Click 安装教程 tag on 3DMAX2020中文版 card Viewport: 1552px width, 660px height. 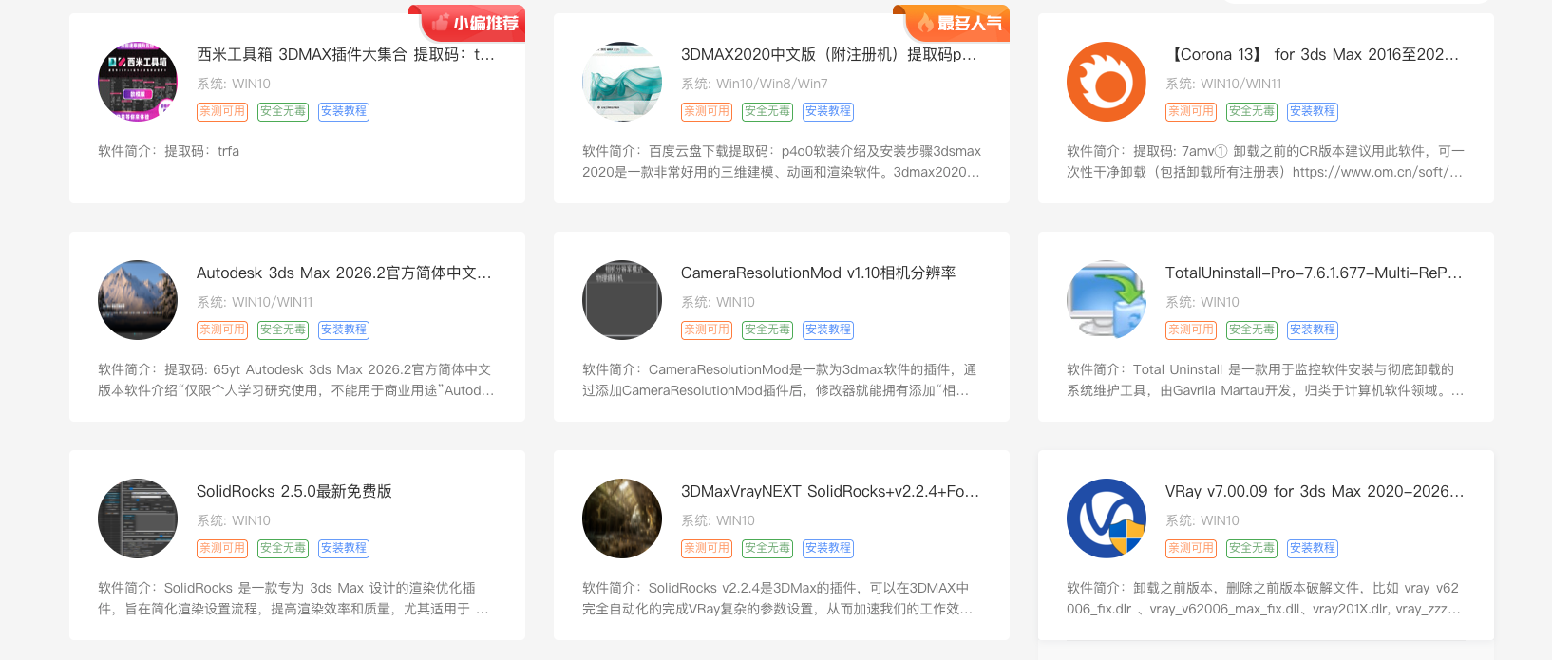tap(828, 111)
